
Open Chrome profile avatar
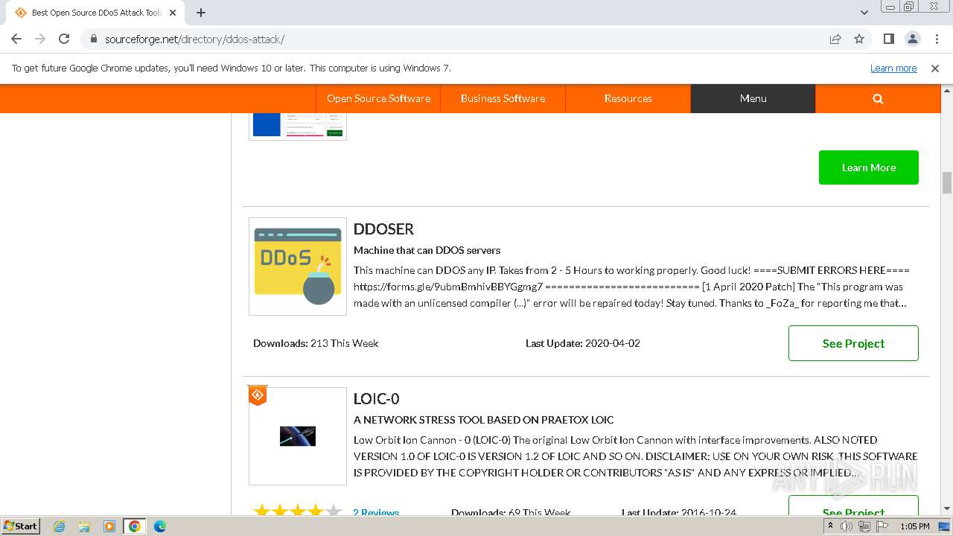pyautogui.click(x=912, y=39)
